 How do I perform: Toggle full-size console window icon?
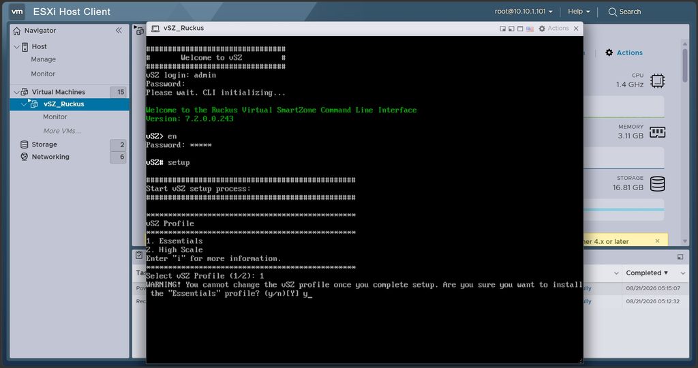click(520, 29)
